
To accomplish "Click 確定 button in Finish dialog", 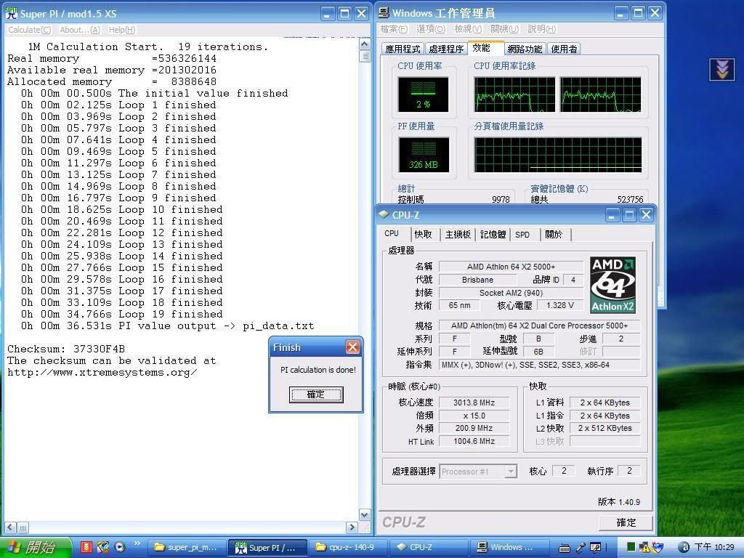I will [316, 395].
